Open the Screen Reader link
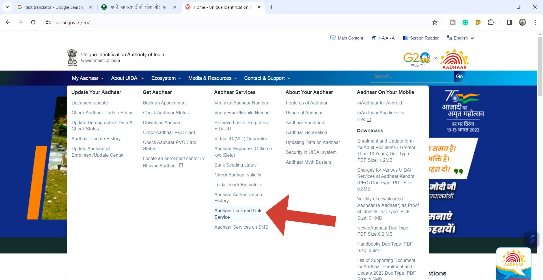Screen dimensions: 543x280 click(x=421, y=38)
